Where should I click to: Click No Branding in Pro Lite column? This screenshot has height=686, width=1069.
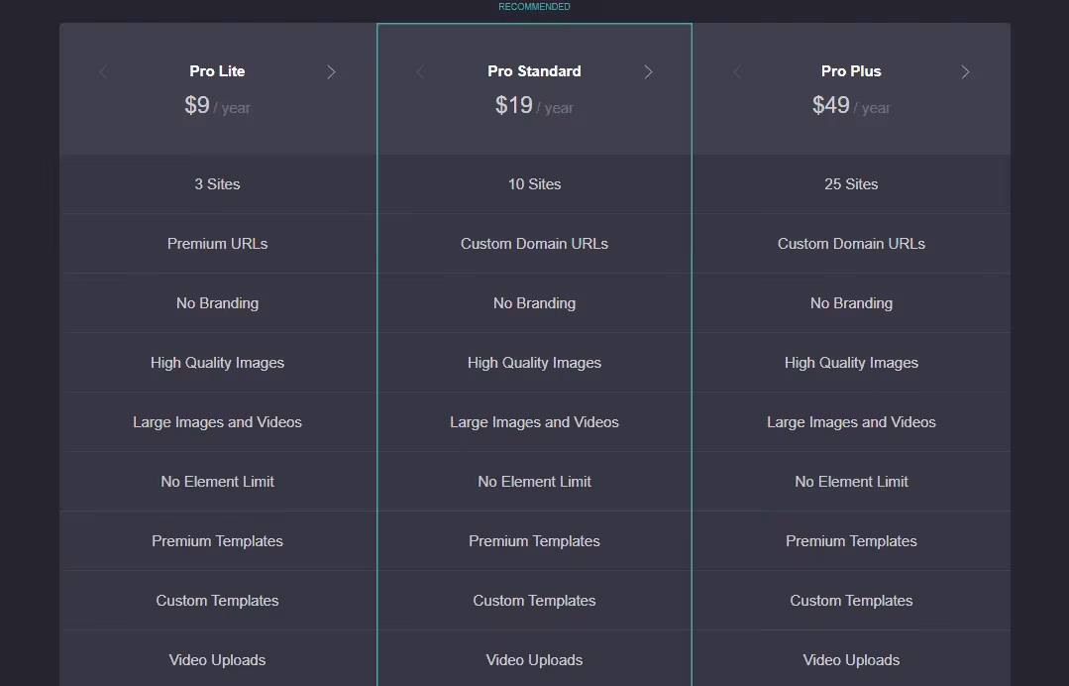coord(218,302)
